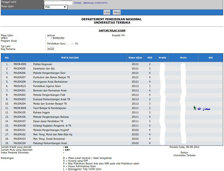This screenshot has height=171, width=224.
Task: Select Jumlah Mutu value 187
Action: tap(67, 150)
